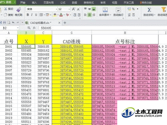Toggle center horizontal alignment
This screenshot has height=125, width=167.
click(x=90, y=15)
